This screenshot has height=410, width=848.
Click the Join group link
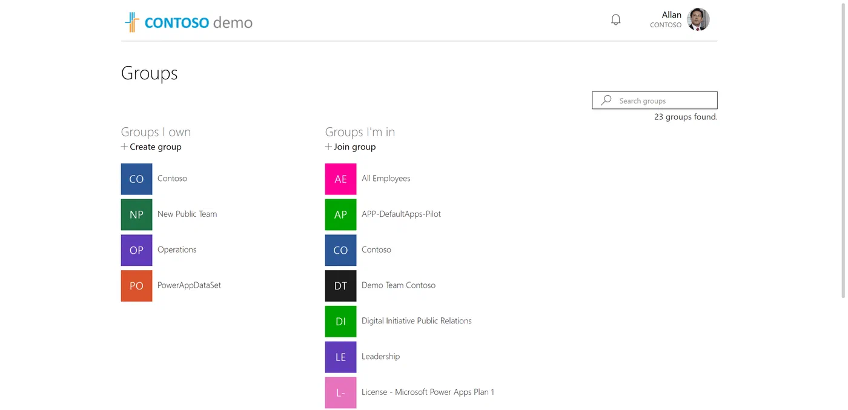pos(351,147)
